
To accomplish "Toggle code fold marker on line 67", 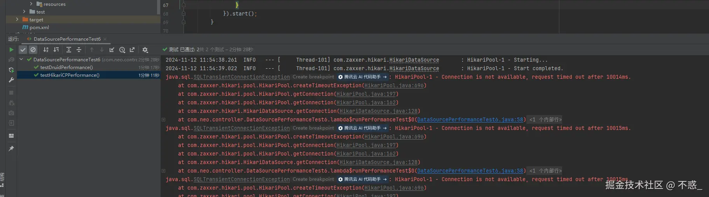I will click(183, 5).
